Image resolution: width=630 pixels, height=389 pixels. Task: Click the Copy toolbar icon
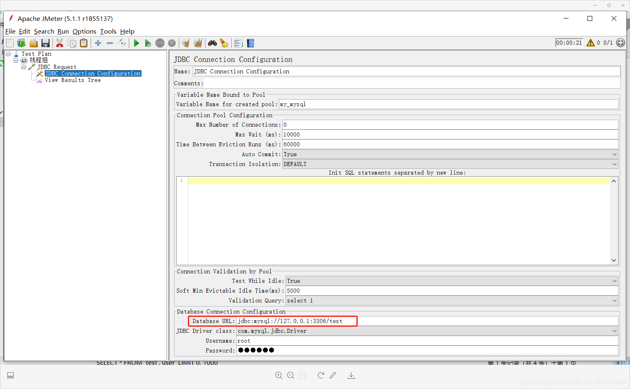tap(72, 43)
